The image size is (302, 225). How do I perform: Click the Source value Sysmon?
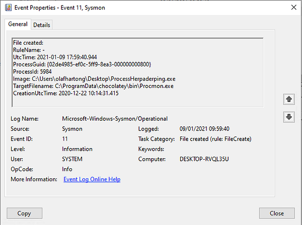pyautogui.click(x=72, y=129)
